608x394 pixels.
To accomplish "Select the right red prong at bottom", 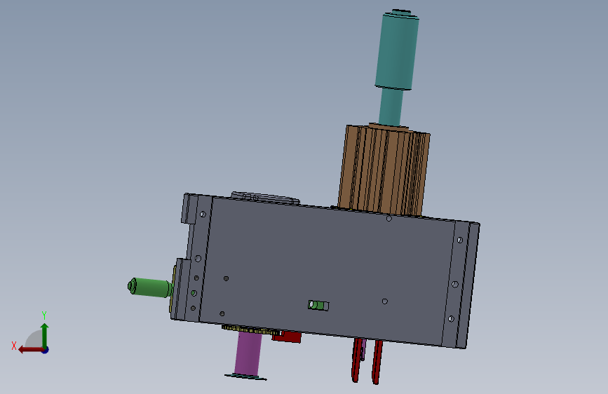I will (377, 362).
